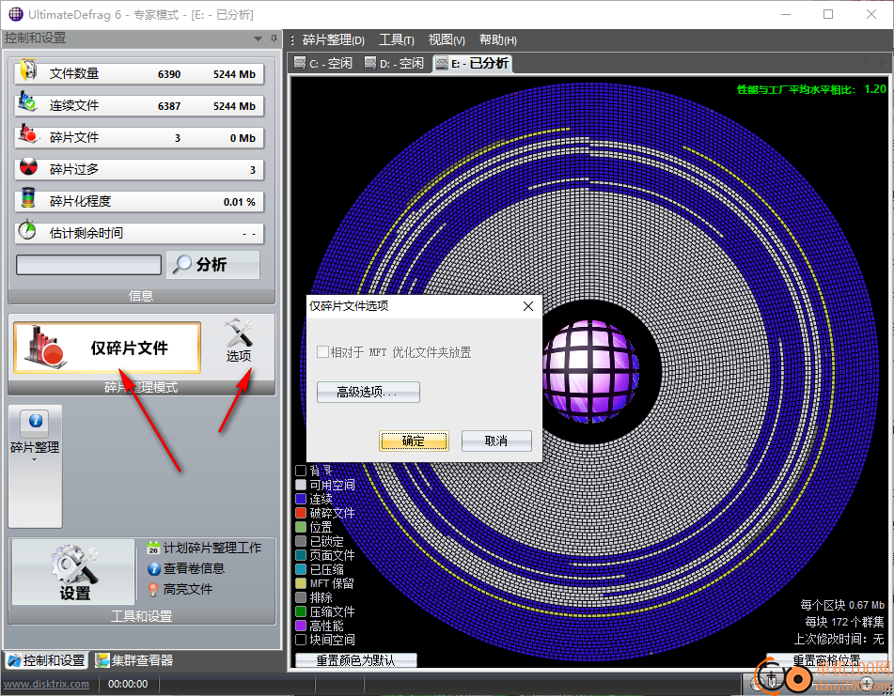
Task: Open the www.disktrix.com link
Action: [46, 684]
